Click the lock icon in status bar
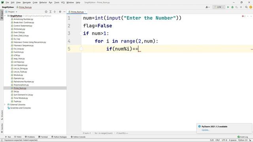 pos(250,140)
